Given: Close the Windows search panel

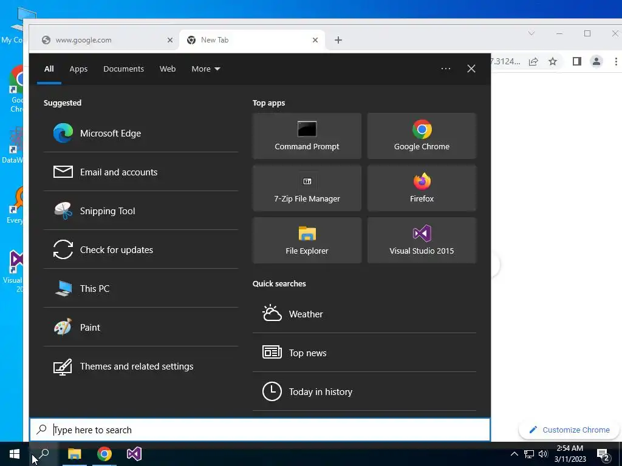Looking at the screenshot, I should click(x=471, y=69).
